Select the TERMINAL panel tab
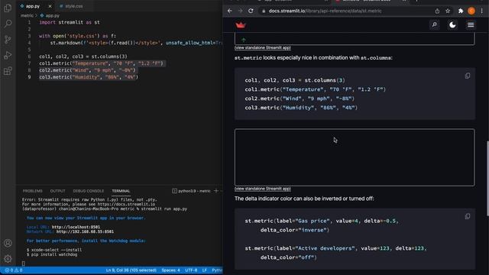The image size is (489, 275). point(121,191)
